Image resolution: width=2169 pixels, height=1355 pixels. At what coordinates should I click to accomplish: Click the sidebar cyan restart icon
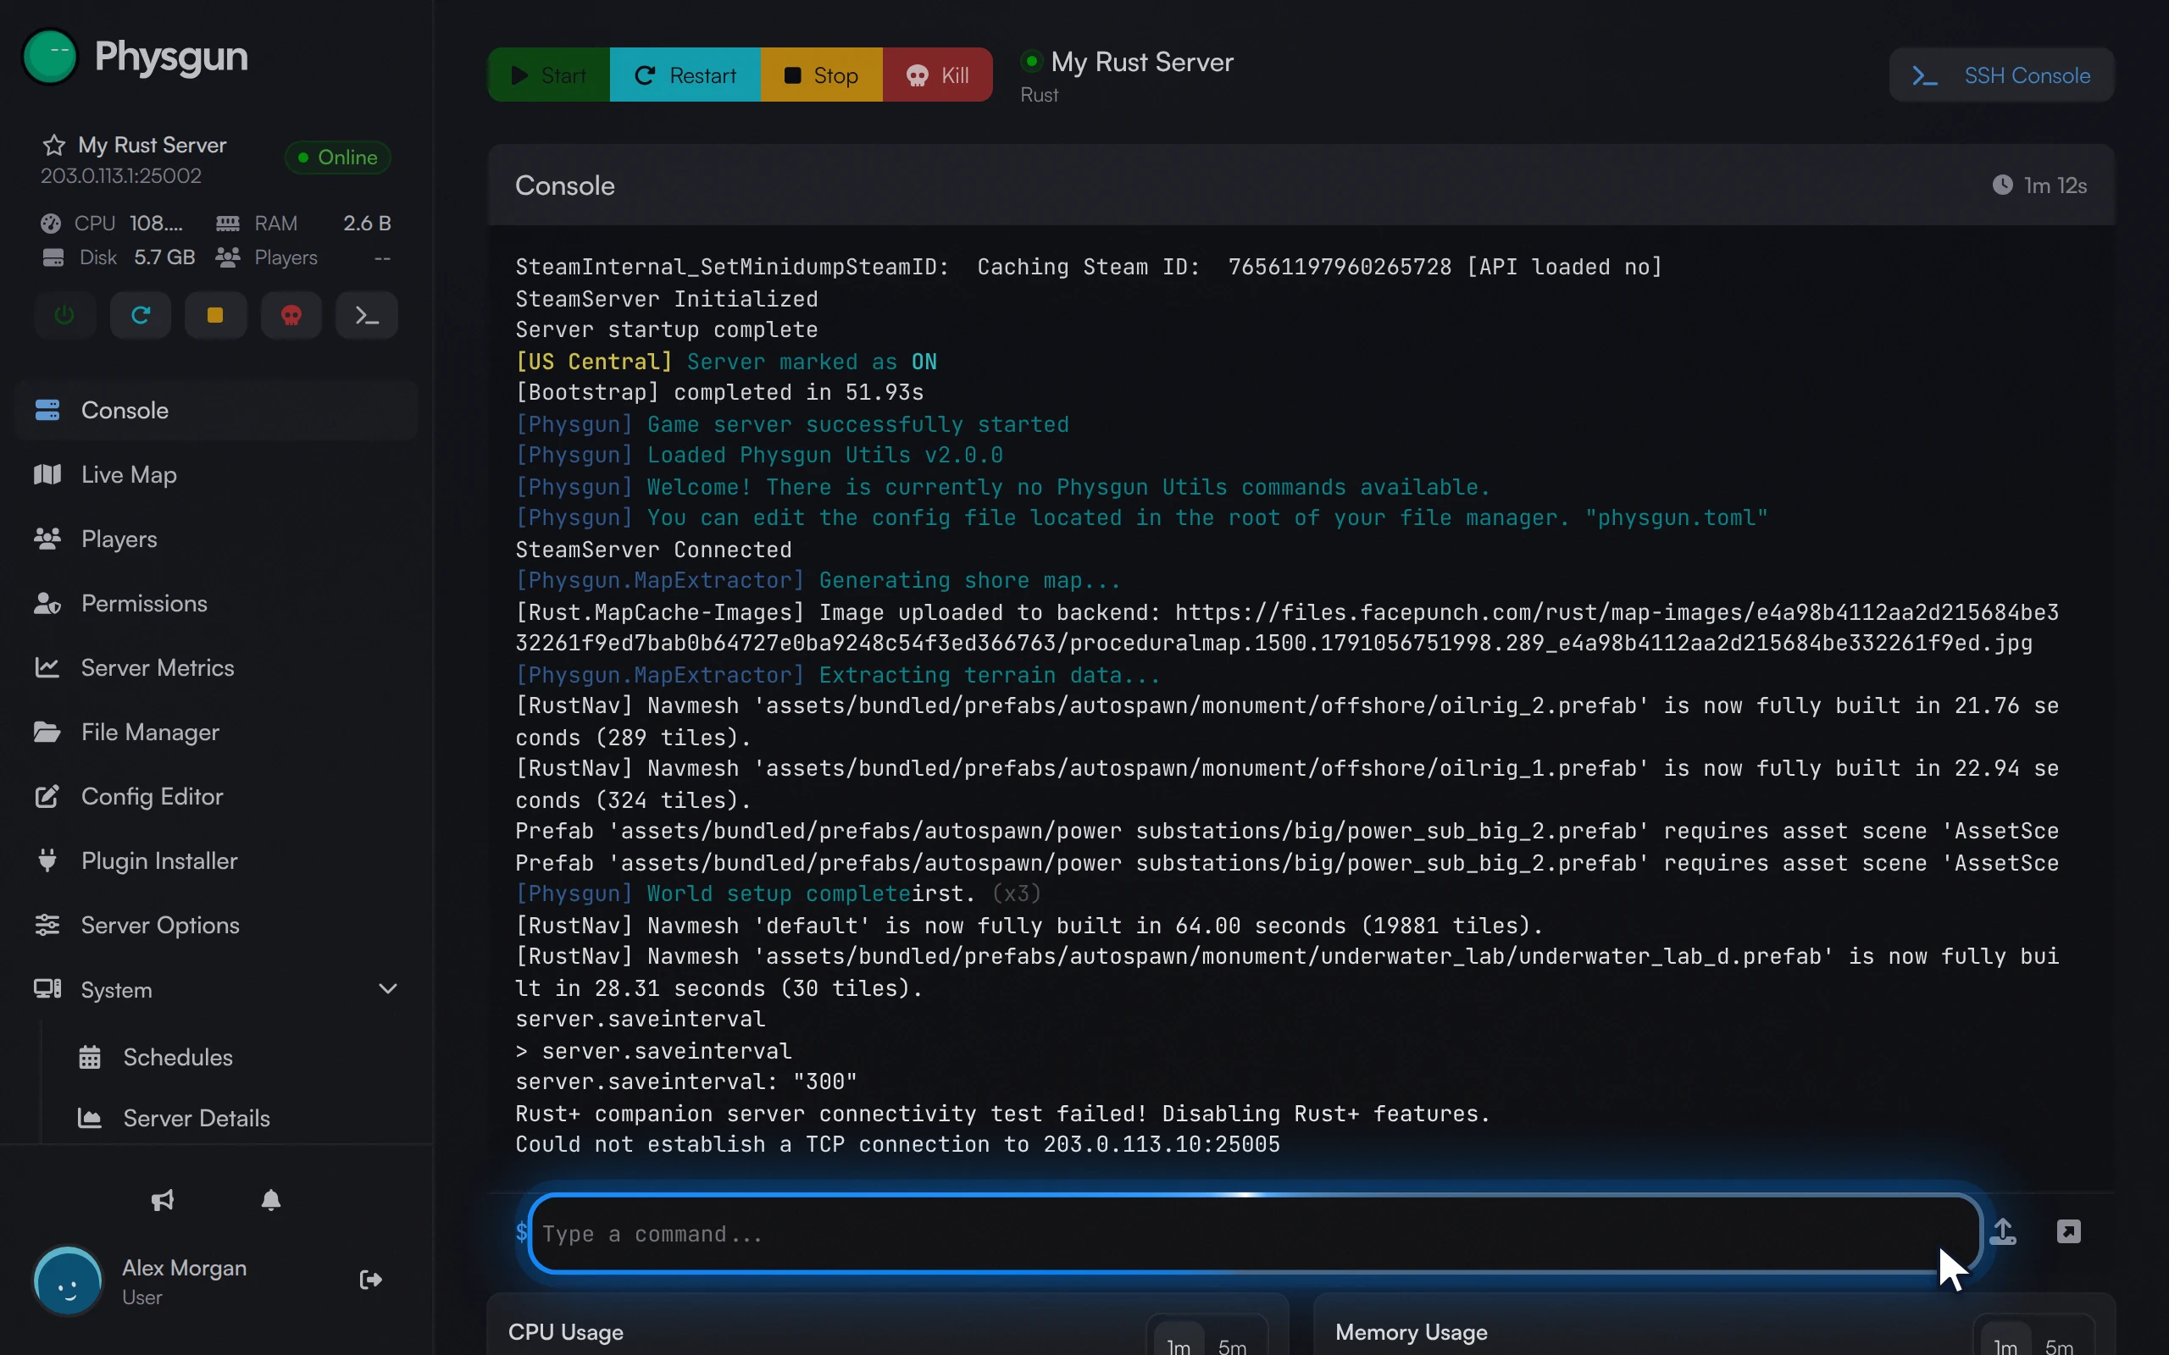[x=140, y=315]
